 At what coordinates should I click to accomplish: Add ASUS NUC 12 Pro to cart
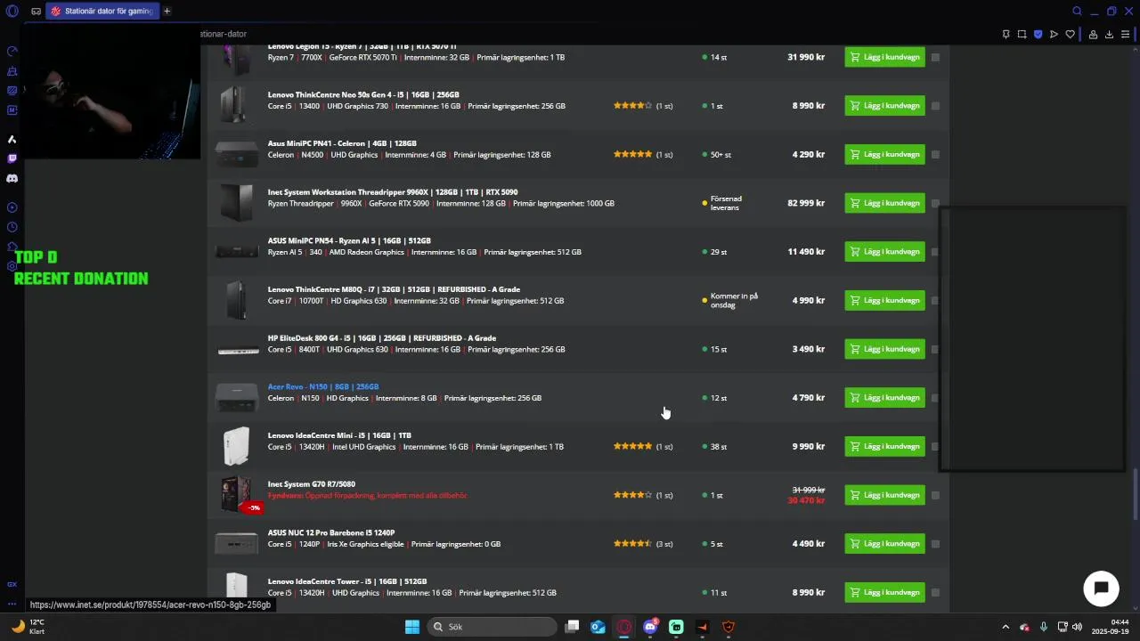[x=884, y=544]
